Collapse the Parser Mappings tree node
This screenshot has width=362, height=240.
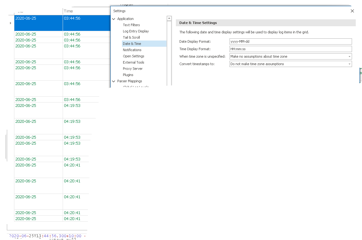[113, 81]
